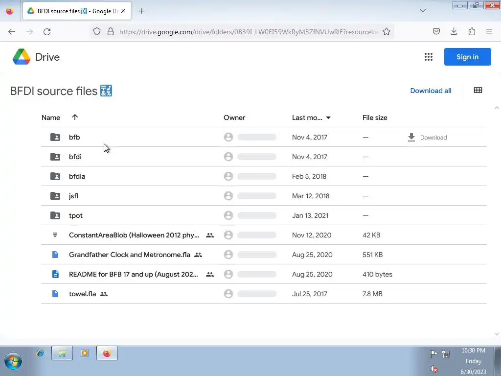Viewport: 501px width, 376px height.
Task: Open the list all tabs dropdown
Action: [x=422, y=11]
